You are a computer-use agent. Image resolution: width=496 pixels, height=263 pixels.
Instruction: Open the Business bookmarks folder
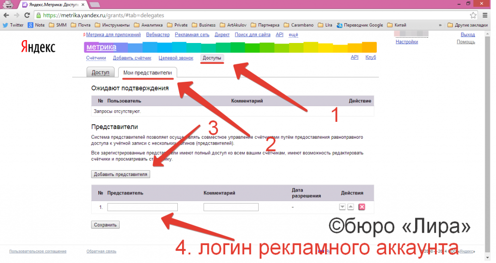coord(204,25)
